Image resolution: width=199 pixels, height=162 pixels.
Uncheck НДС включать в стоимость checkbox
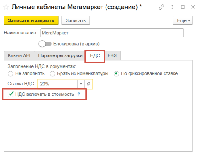pos(11,94)
